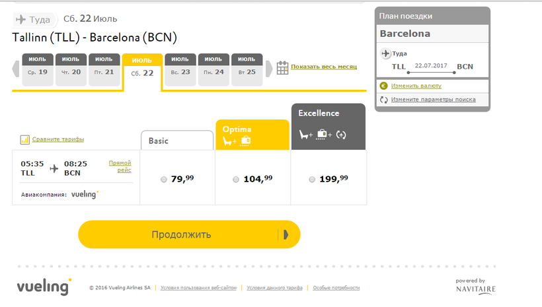Screen dimensions: 542x307
Task: Click the refresh icon for search parameters
Action: pos(383,100)
